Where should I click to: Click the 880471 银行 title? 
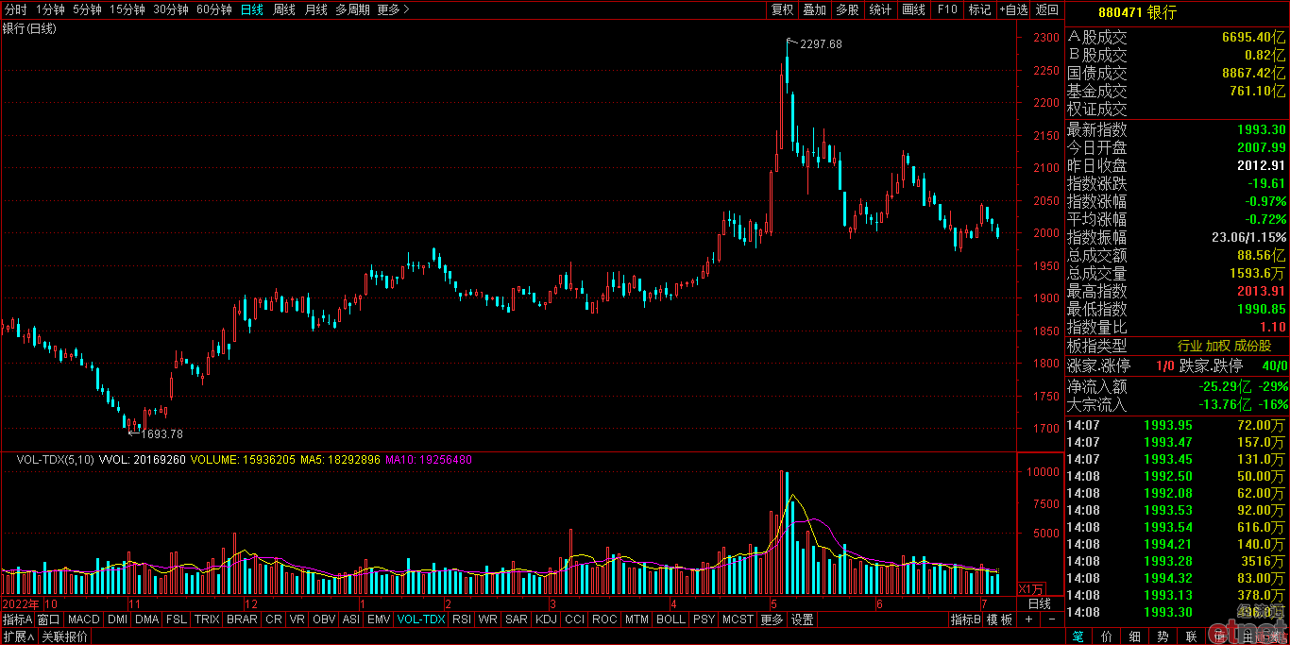tap(1137, 12)
